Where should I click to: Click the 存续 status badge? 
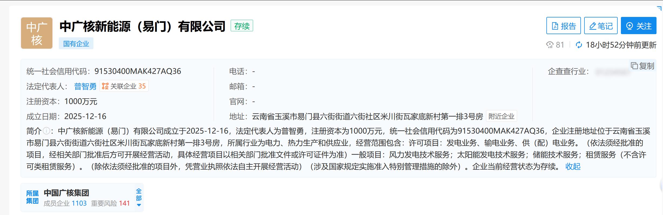pyautogui.click(x=242, y=26)
